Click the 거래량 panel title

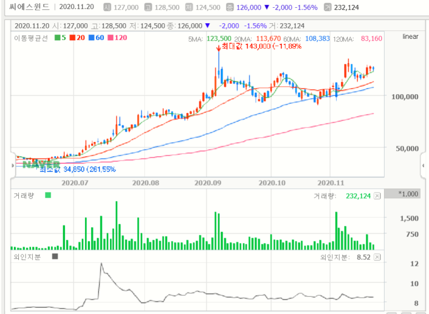point(24,195)
